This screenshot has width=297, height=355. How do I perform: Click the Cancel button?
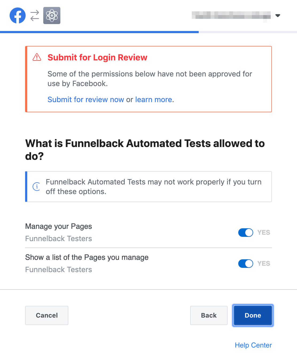(46, 315)
